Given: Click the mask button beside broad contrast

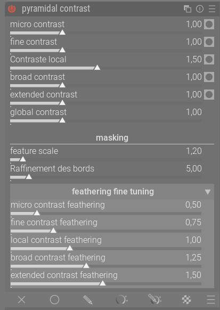Looking at the screenshot, I should (x=209, y=77).
